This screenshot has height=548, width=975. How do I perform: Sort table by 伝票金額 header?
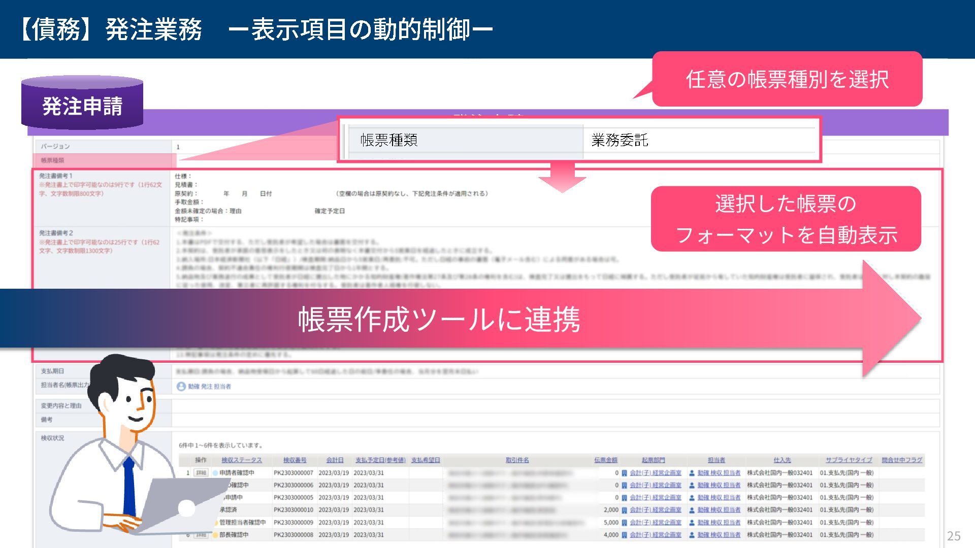[605, 460]
